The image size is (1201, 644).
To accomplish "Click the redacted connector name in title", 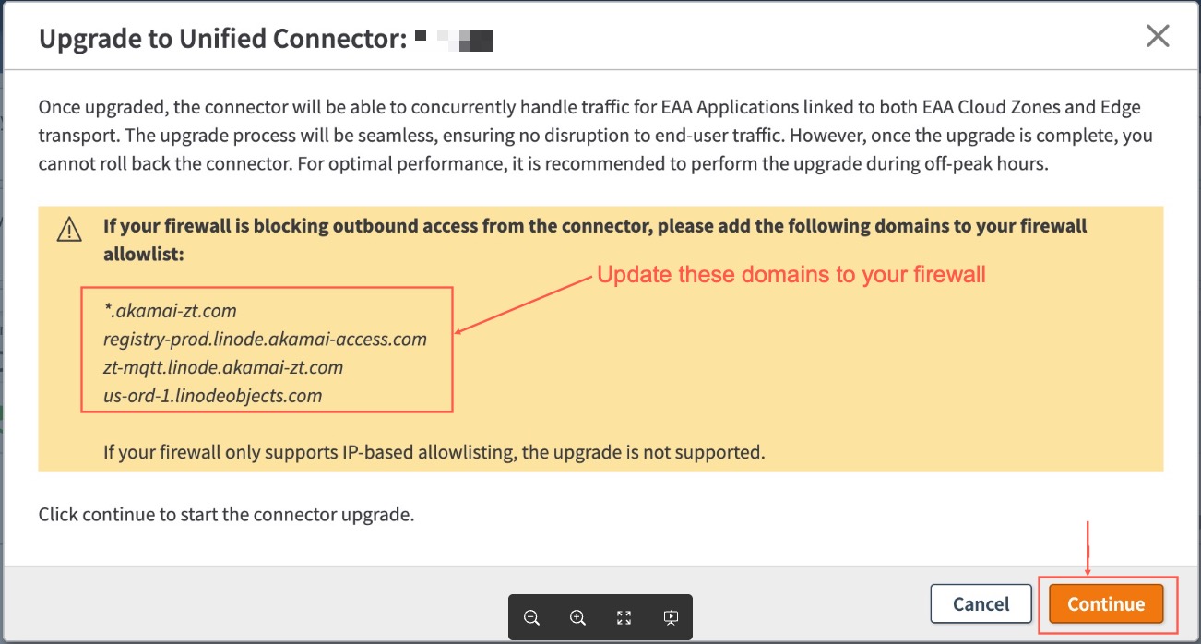I will point(454,40).
